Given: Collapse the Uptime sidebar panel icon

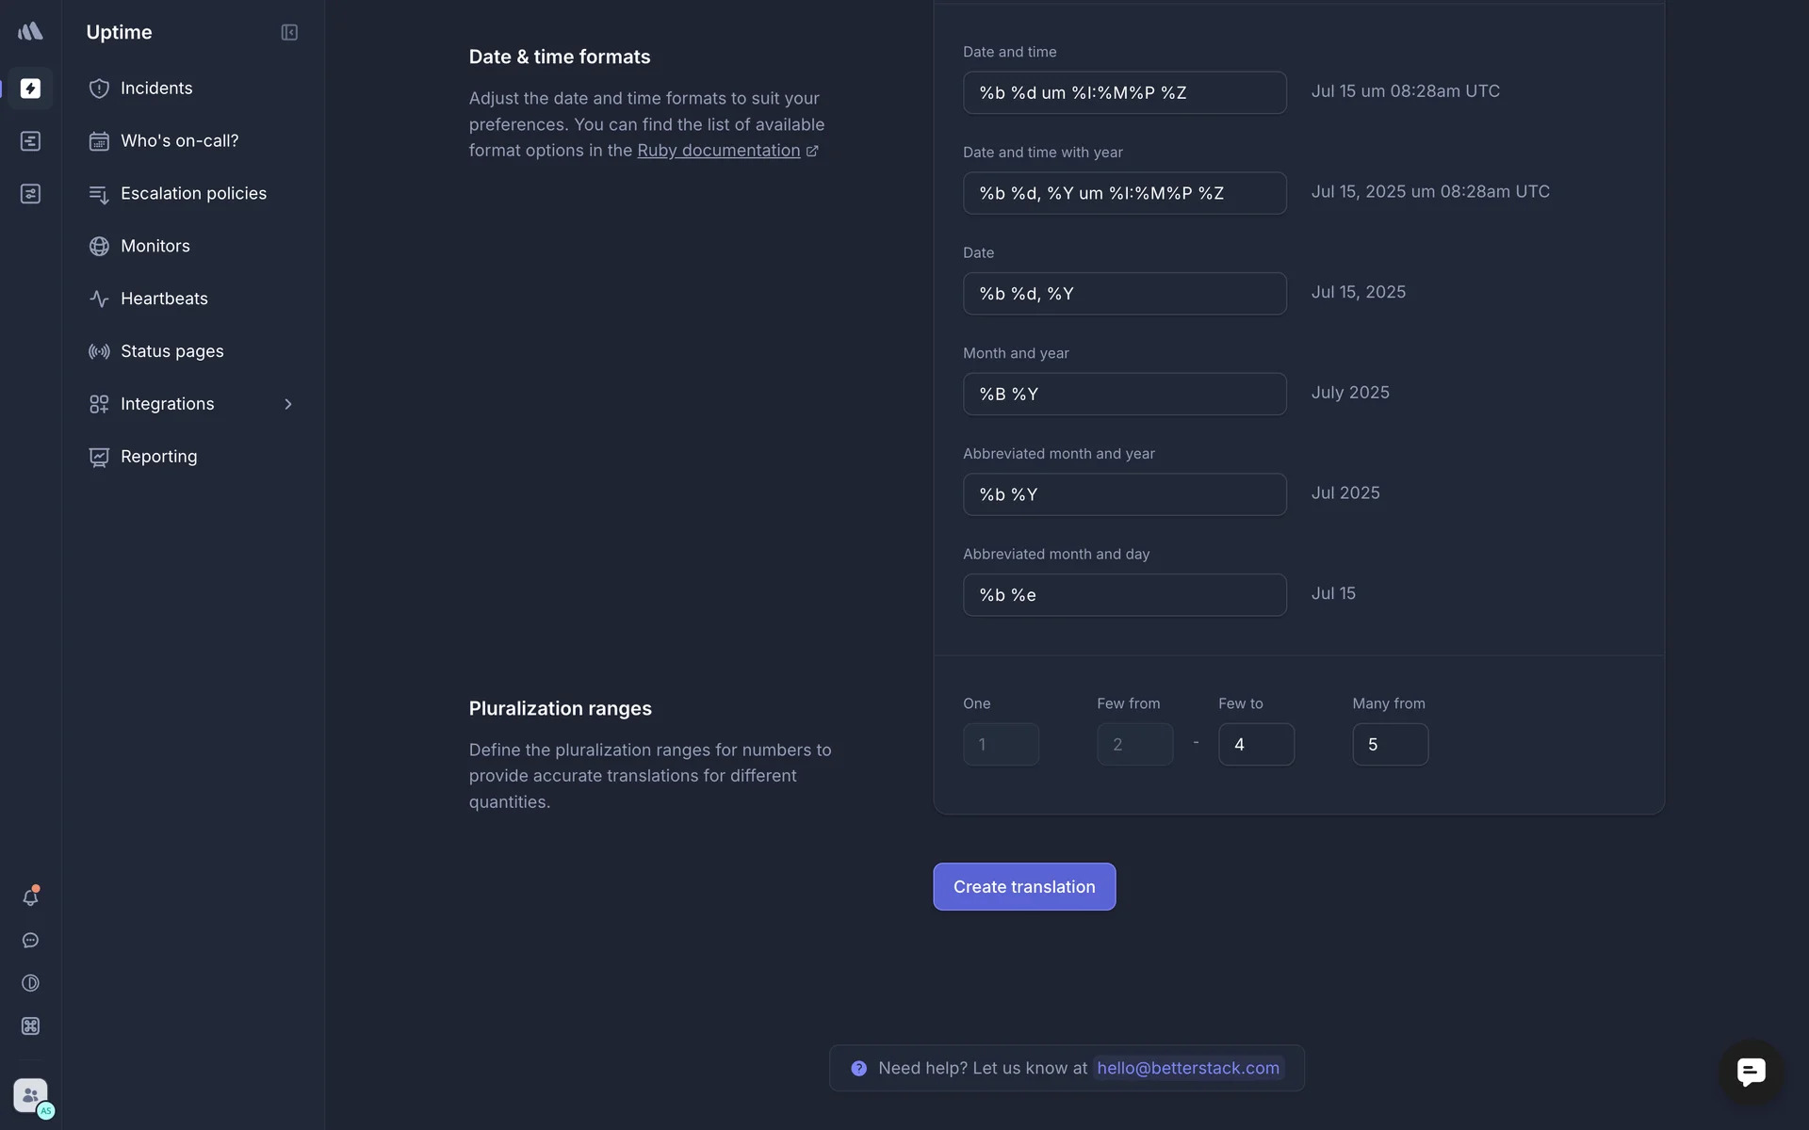Looking at the screenshot, I should 289,33.
